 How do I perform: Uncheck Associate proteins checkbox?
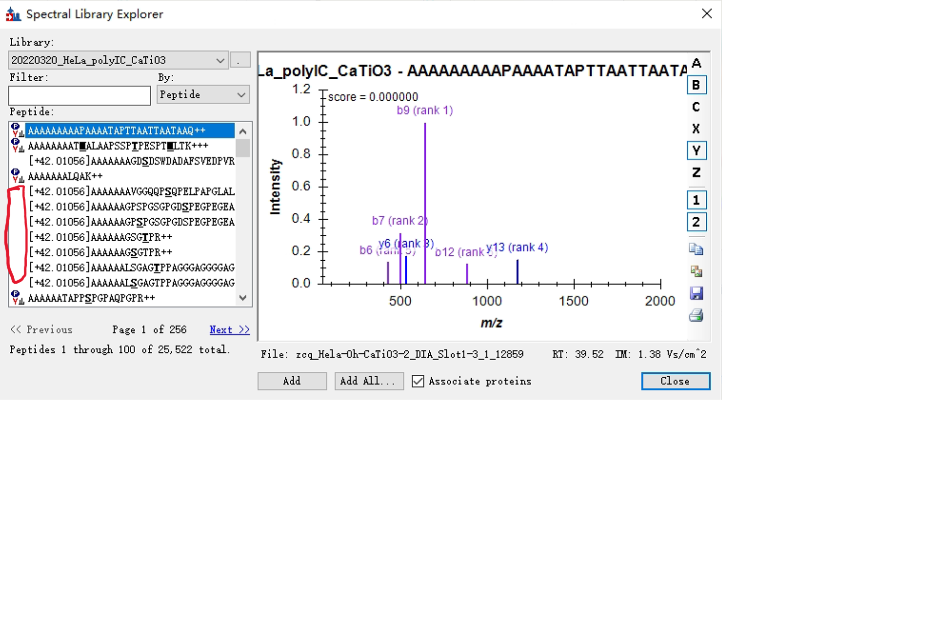pyautogui.click(x=418, y=381)
